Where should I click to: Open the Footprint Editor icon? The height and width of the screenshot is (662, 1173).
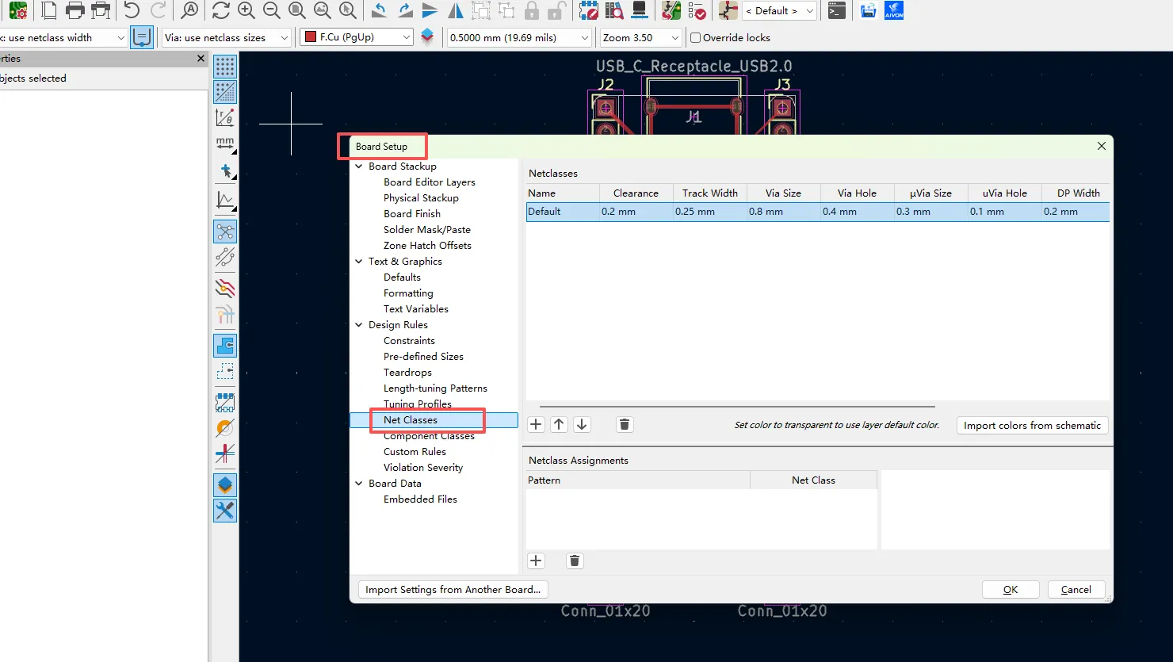click(x=589, y=10)
